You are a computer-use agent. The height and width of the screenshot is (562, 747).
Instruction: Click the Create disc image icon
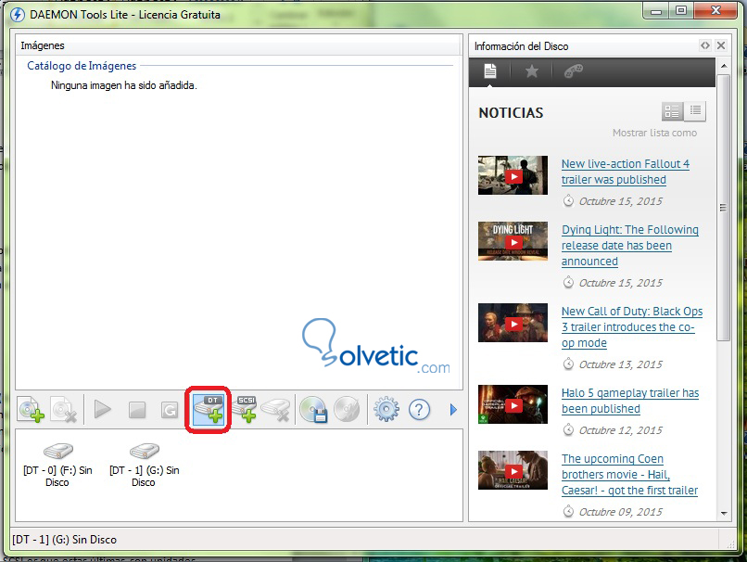[313, 409]
